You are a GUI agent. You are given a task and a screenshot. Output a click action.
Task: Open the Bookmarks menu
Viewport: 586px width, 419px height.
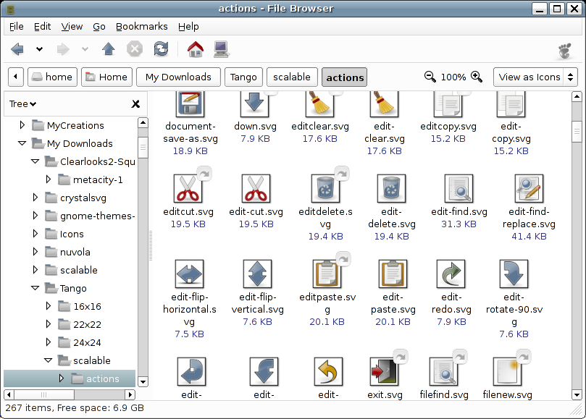[x=142, y=27]
